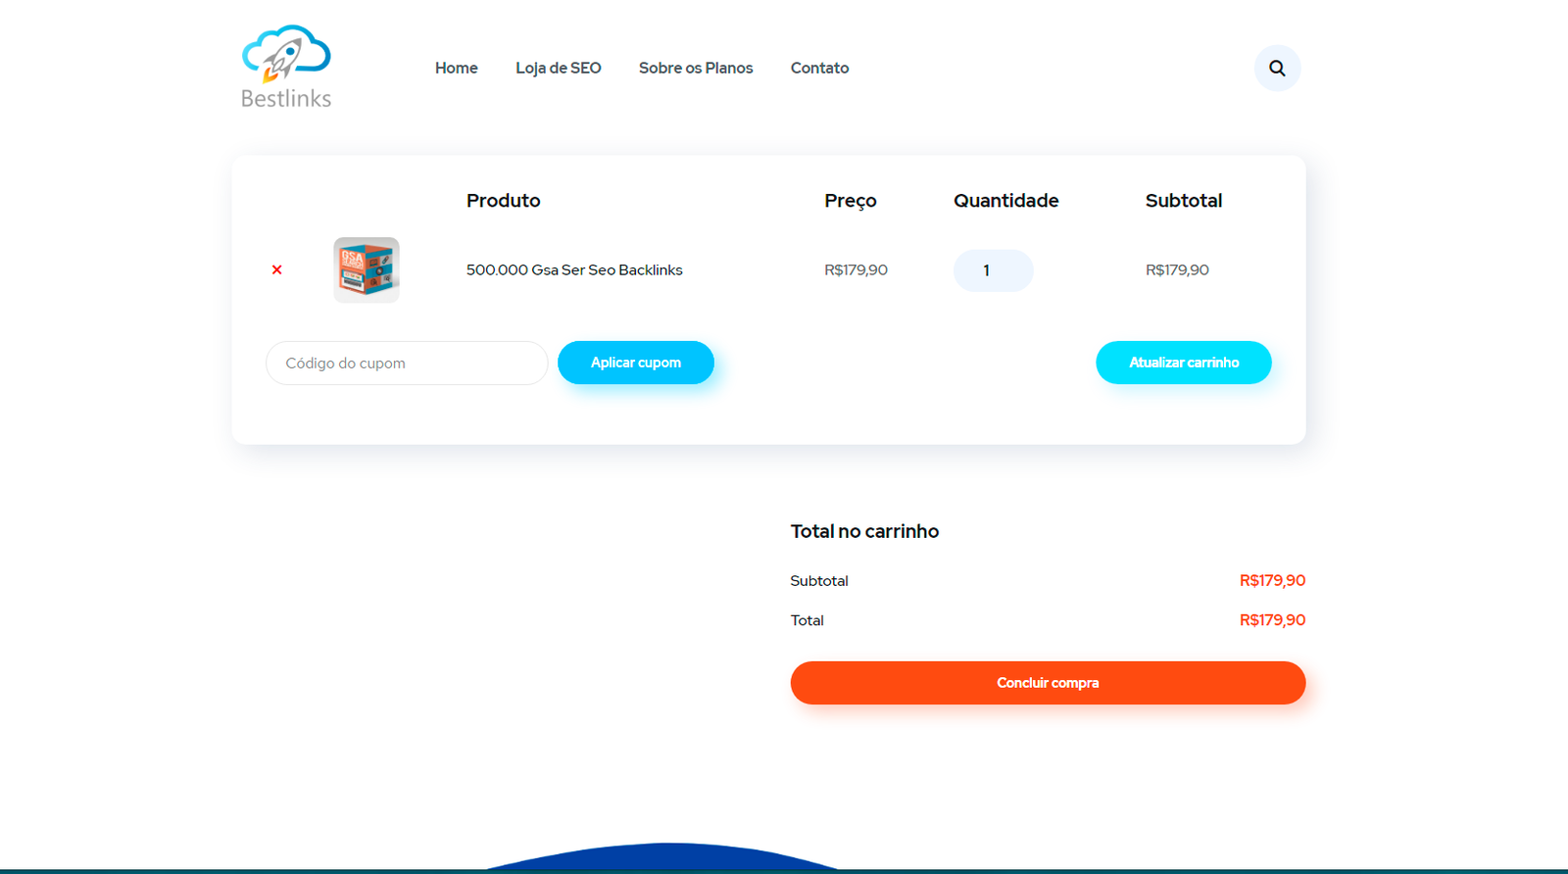Click the Bestlinks rocket cloud logo
Image resolution: width=1568 pixels, height=874 pixels.
point(286,67)
